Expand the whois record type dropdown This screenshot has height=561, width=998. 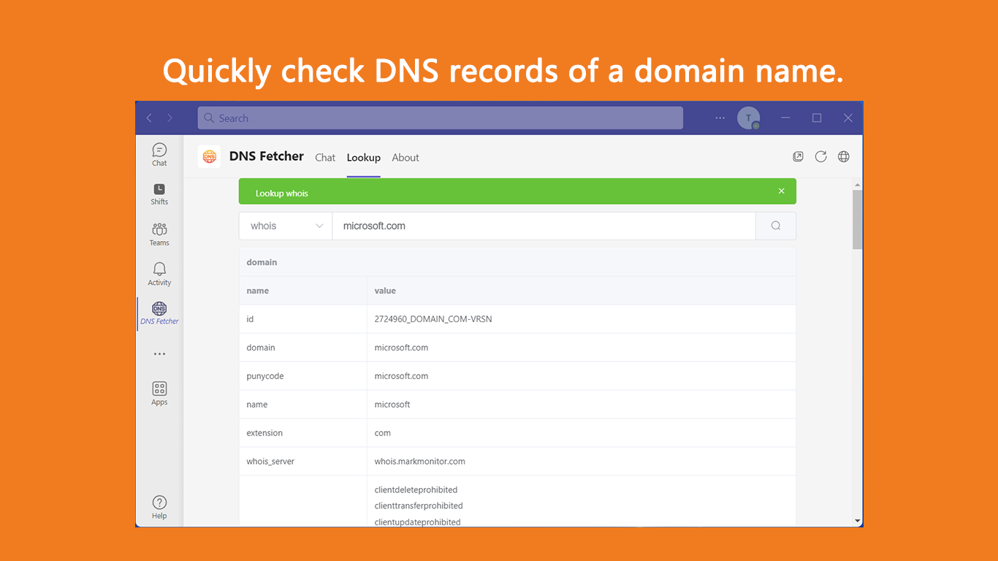click(x=286, y=226)
